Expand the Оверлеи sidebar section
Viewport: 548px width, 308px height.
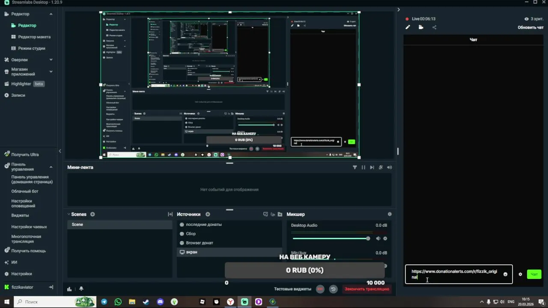click(51, 60)
